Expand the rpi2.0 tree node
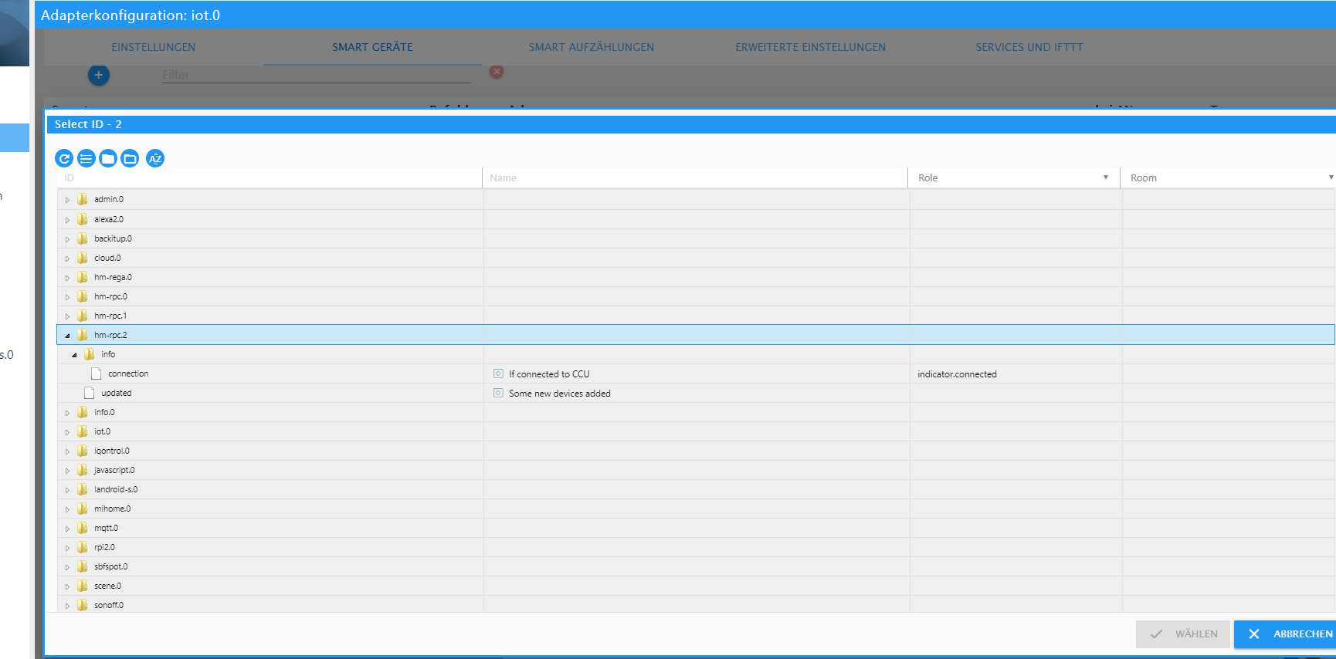The height and width of the screenshot is (659, 1336). (x=67, y=548)
